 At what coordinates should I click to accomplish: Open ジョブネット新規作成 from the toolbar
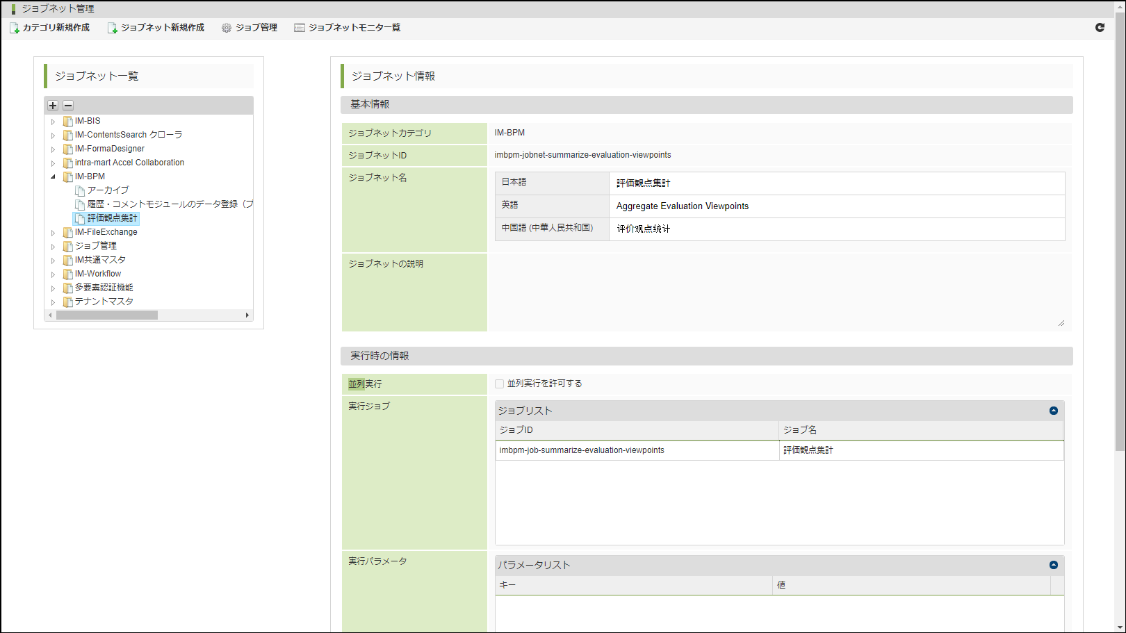point(156,28)
